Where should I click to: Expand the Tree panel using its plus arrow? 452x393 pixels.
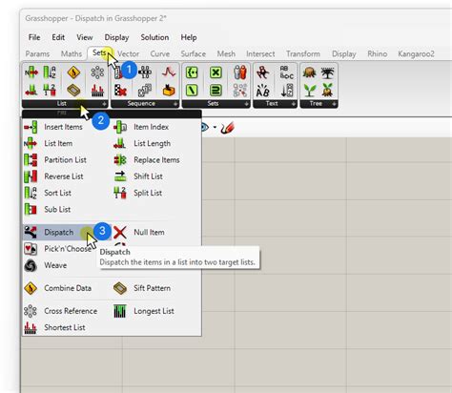coord(334,104)
